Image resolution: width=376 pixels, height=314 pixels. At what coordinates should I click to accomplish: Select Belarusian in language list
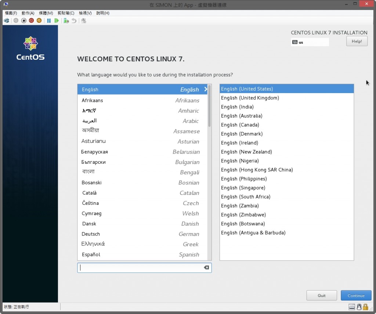pyautogui.click(x=142, y=152)
